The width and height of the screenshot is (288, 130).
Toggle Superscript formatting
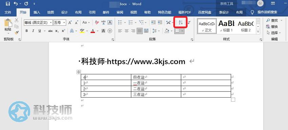(63, 31)
